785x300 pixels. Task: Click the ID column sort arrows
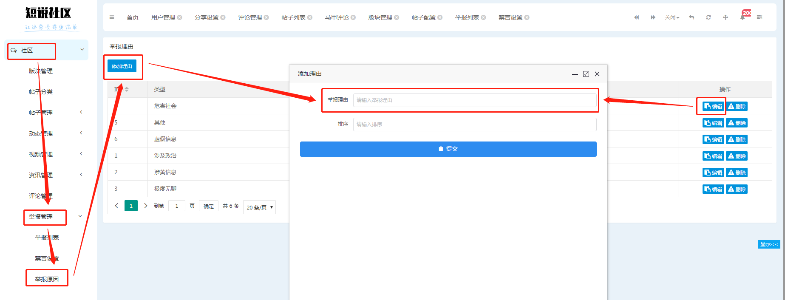tap(127, 89)
